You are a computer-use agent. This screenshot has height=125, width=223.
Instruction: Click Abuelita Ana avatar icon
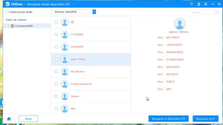coord(65,72)
